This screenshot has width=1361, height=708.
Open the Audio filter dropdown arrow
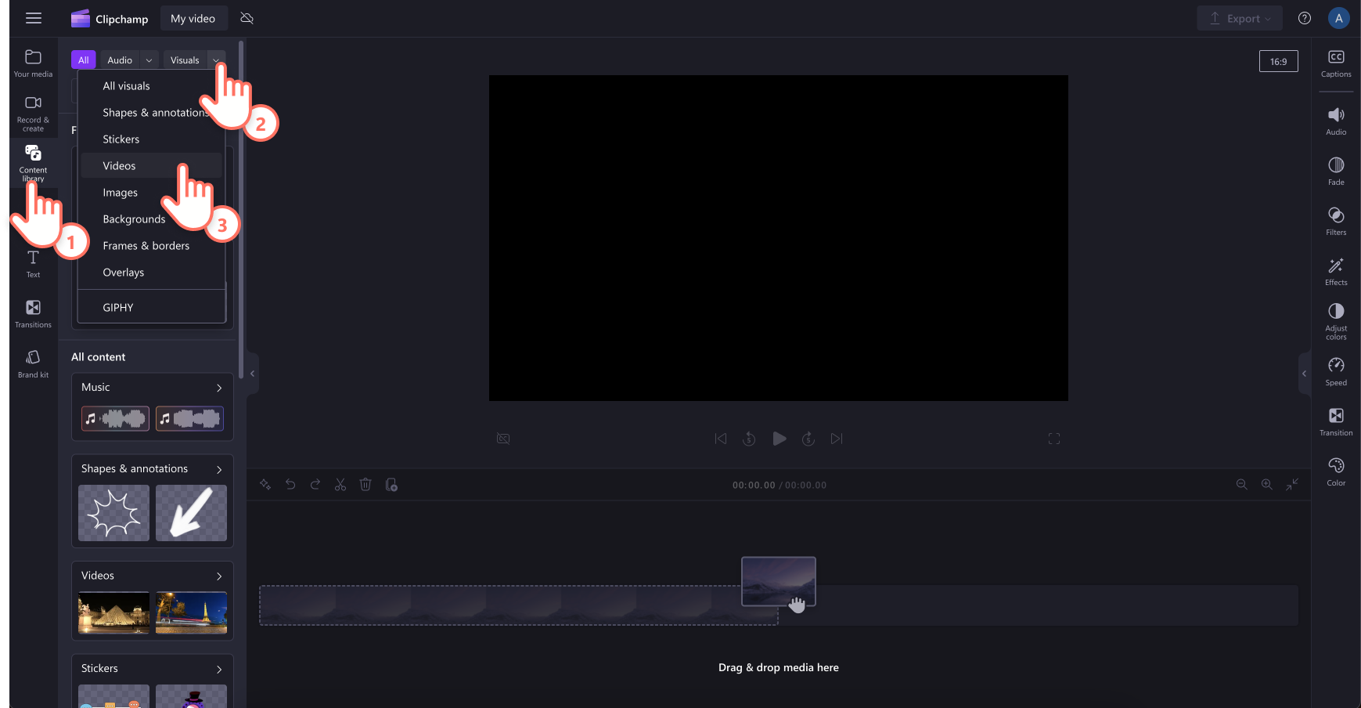coord(149,60)
